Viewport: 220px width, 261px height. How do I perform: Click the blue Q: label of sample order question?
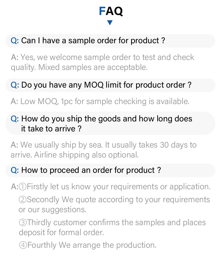click(x=15, y=41)
